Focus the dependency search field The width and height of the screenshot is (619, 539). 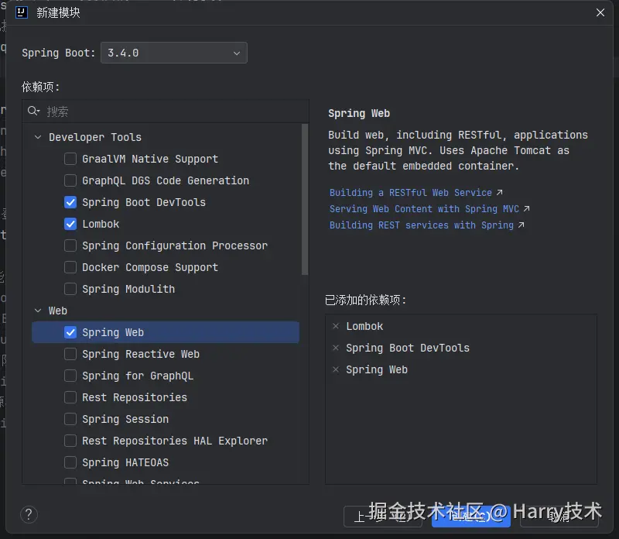pos(170,112)
